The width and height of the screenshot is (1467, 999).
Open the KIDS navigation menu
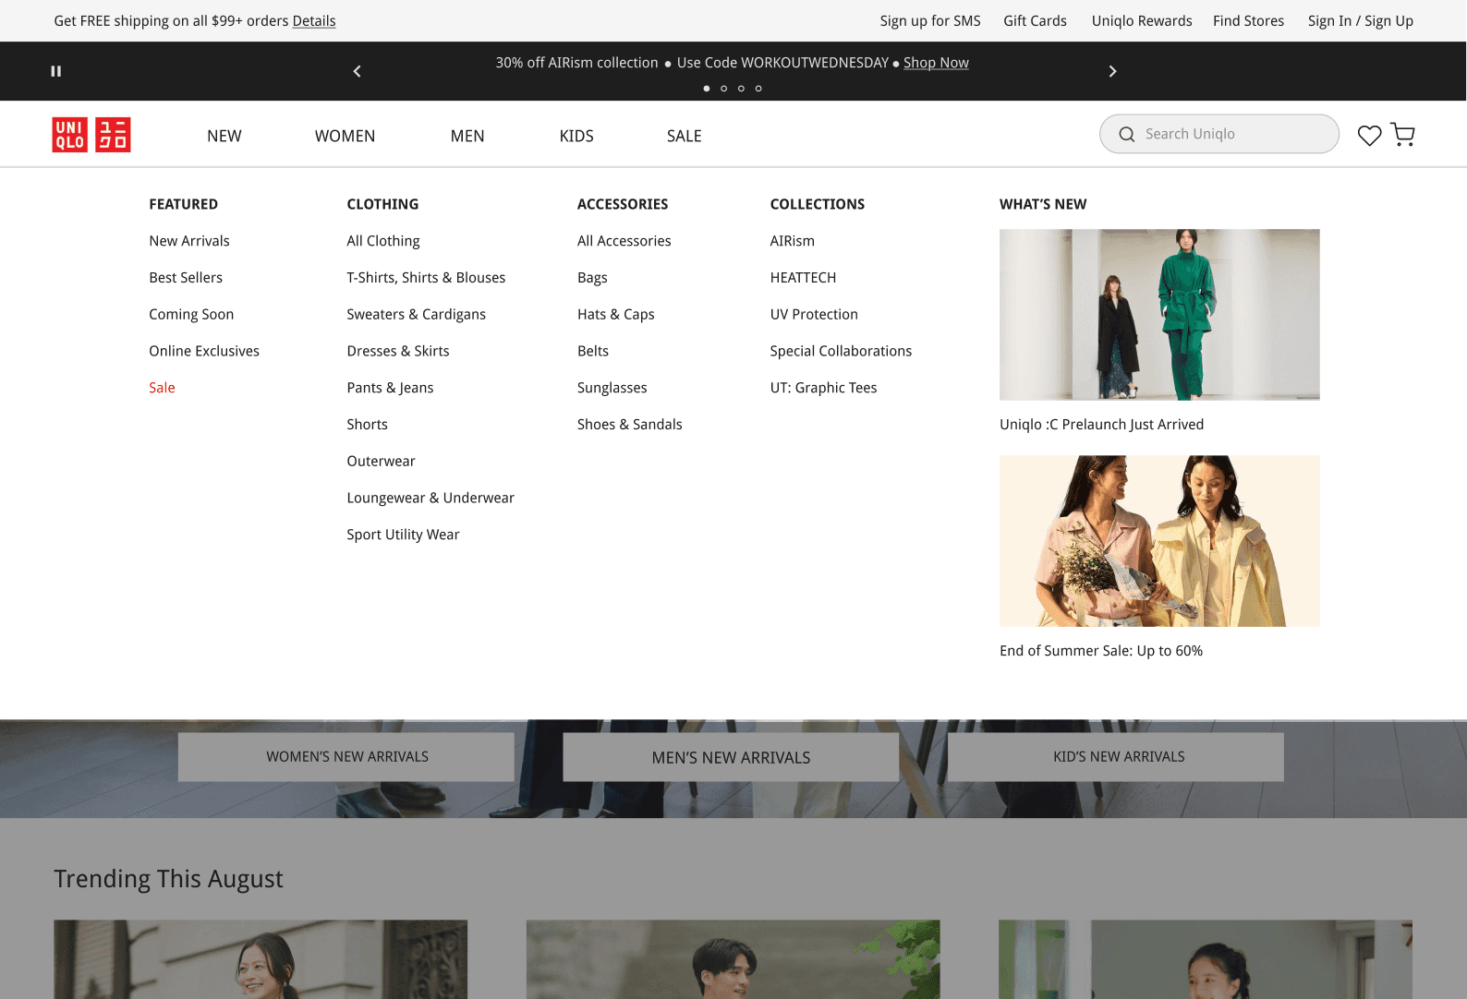(x=576, y=136)
